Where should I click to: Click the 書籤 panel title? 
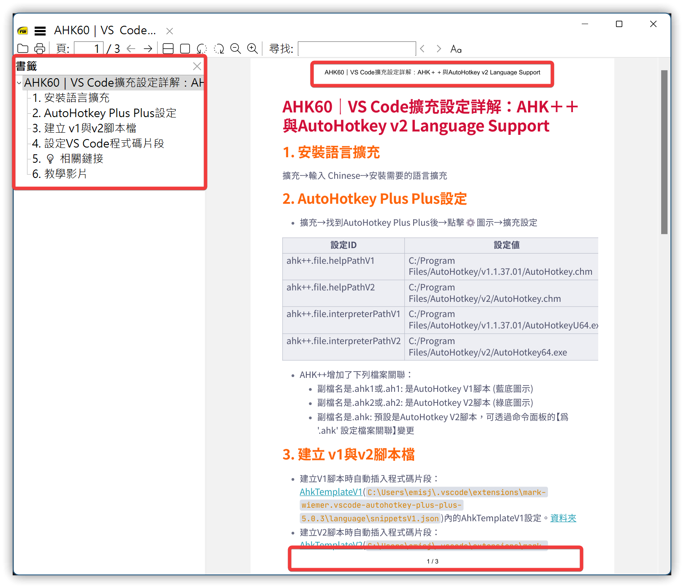pyautogui.click(x=26, y=66)
